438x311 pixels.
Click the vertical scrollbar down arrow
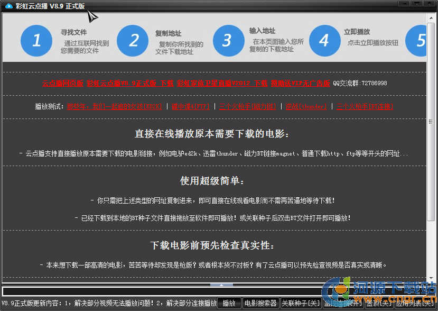[x=431, y=278]
